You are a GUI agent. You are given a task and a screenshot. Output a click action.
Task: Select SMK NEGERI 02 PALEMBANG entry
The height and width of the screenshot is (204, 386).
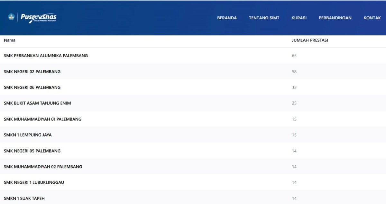(32, 72)
